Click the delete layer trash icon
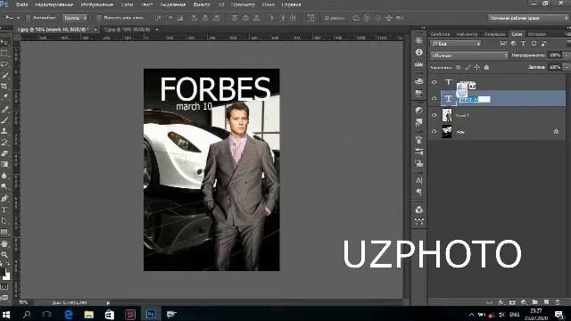571x321 pixels. point(558,302)
